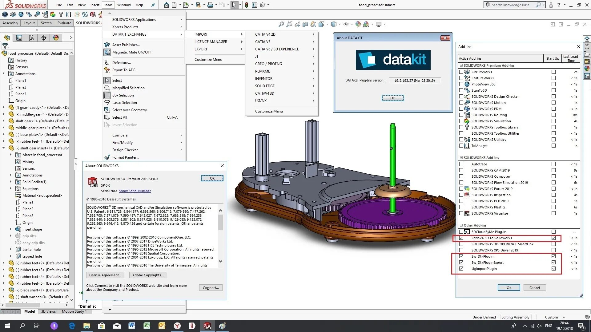Click the Print toolbar icon
The image size is (591, 332).
point(210,5)
